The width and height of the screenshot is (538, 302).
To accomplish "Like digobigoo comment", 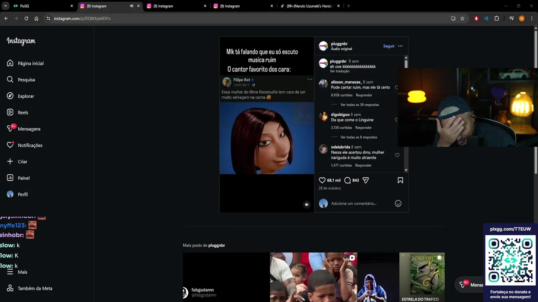I will [x=396, y=120].
